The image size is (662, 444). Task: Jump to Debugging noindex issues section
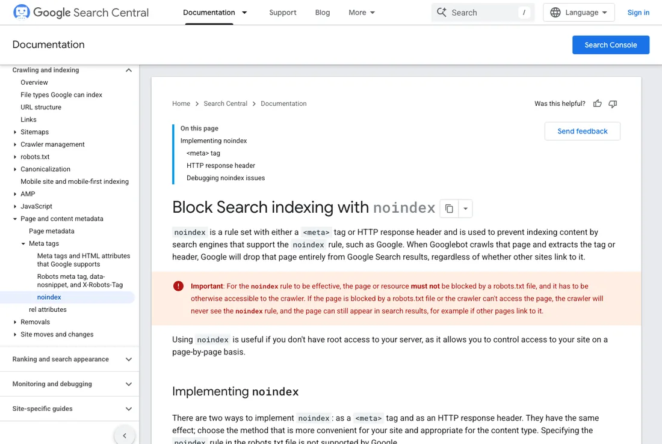pyautogui.click(x=226, y=178)
